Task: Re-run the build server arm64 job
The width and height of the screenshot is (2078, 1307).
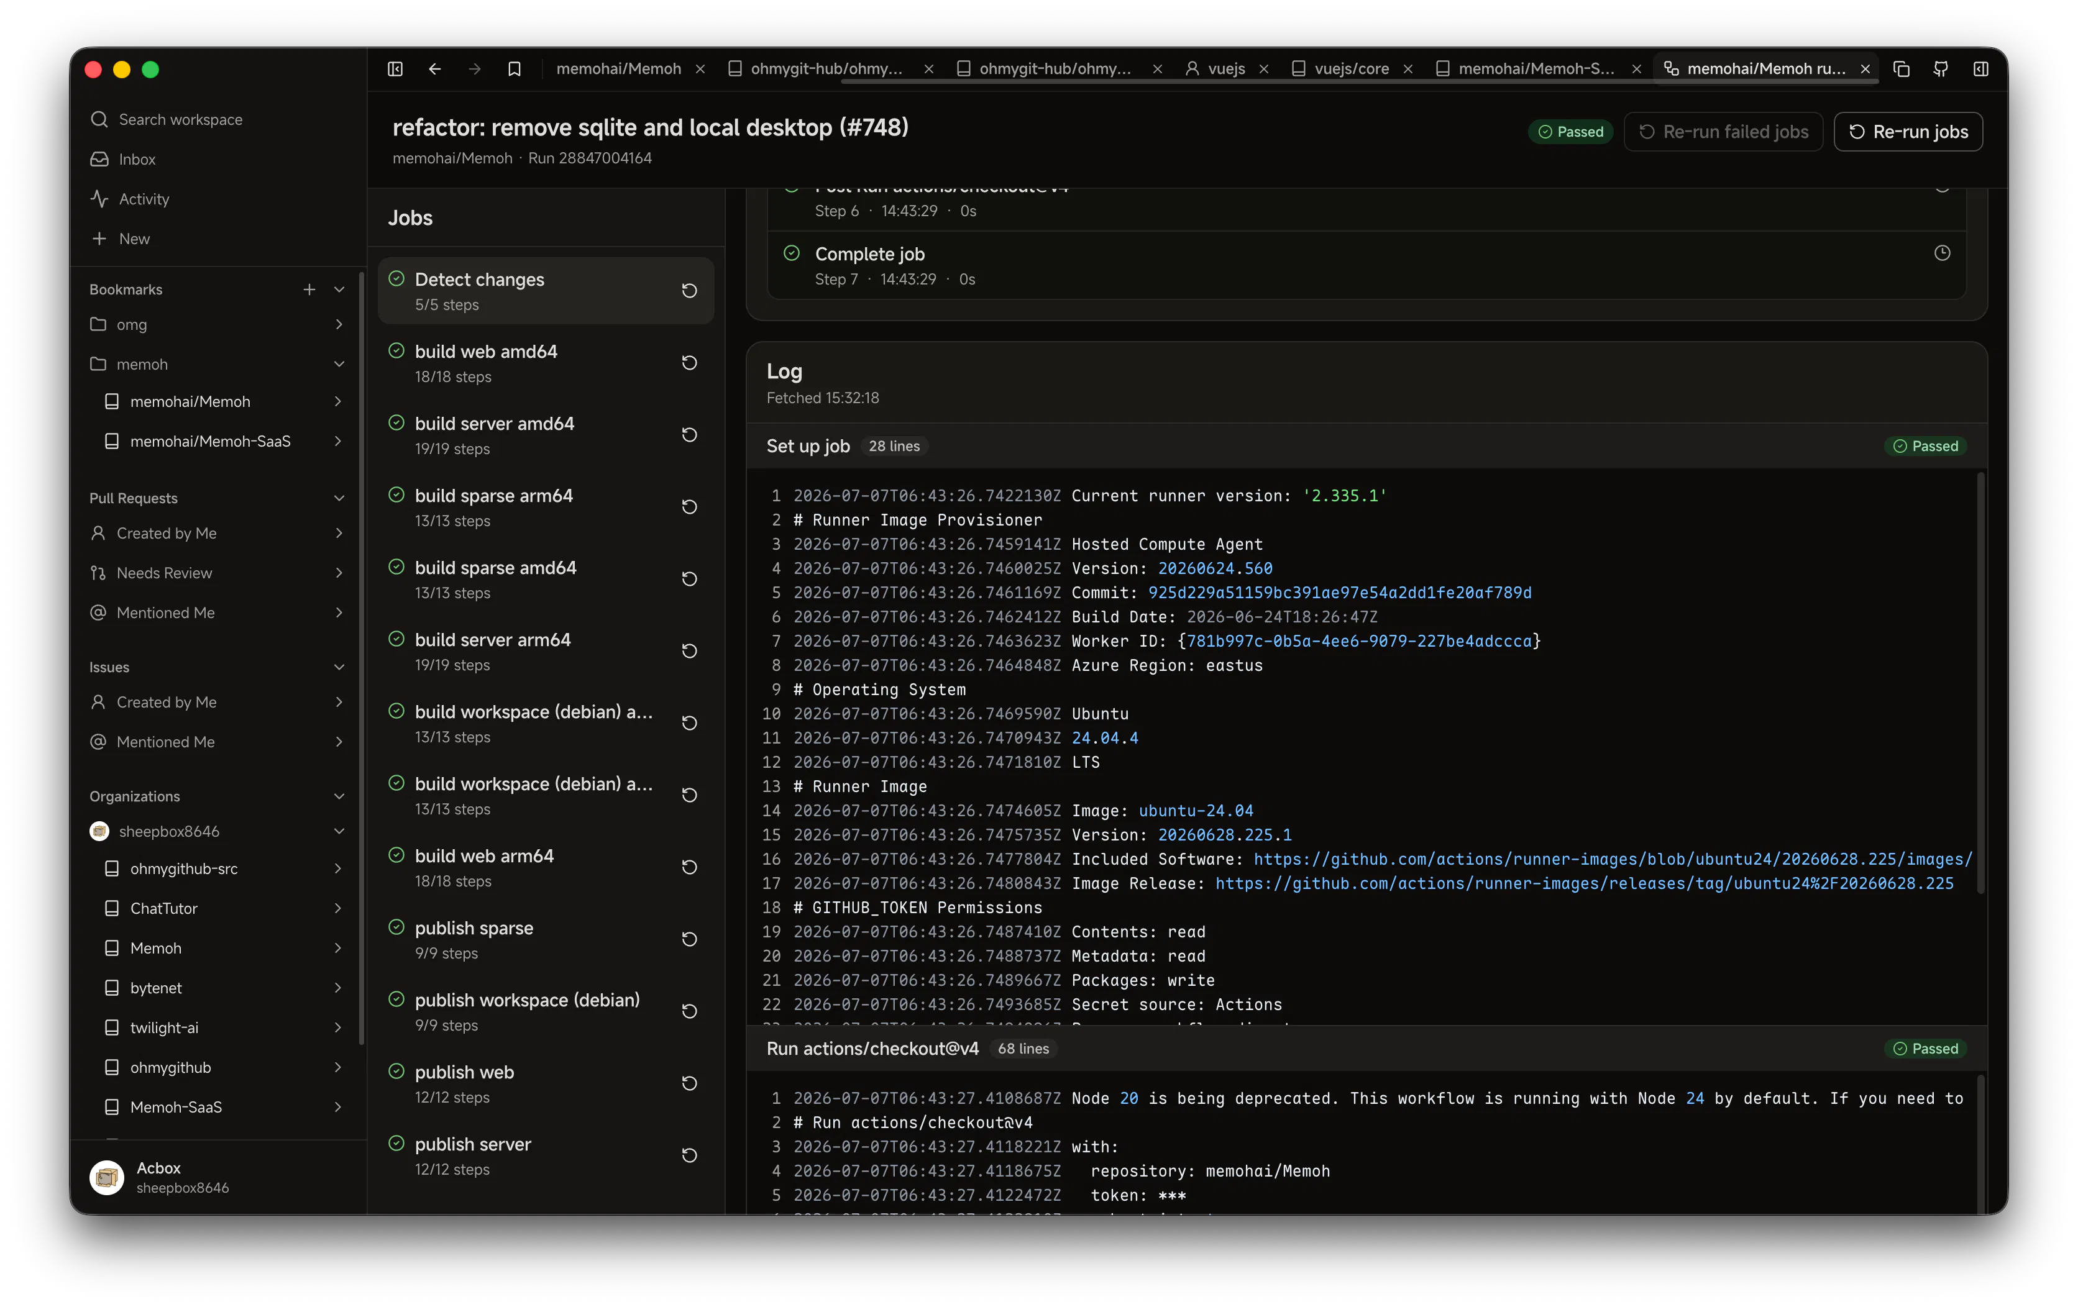Action: 690,652
